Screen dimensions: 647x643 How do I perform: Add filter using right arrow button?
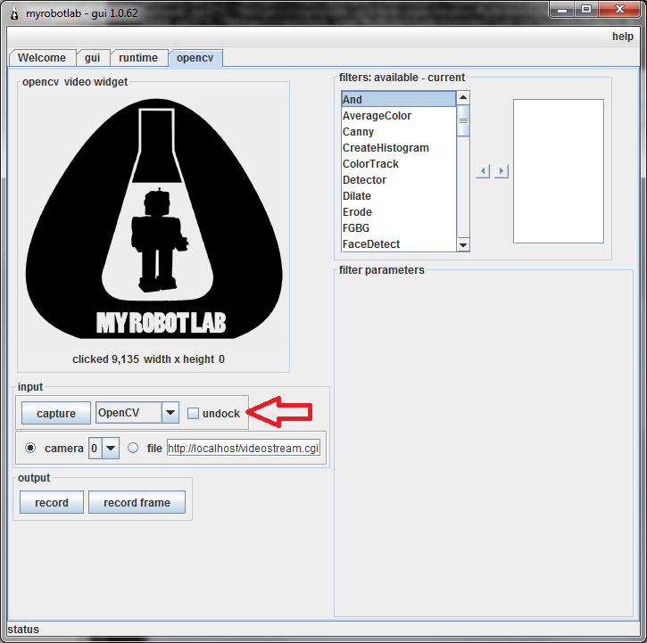[x=502, y=170]
